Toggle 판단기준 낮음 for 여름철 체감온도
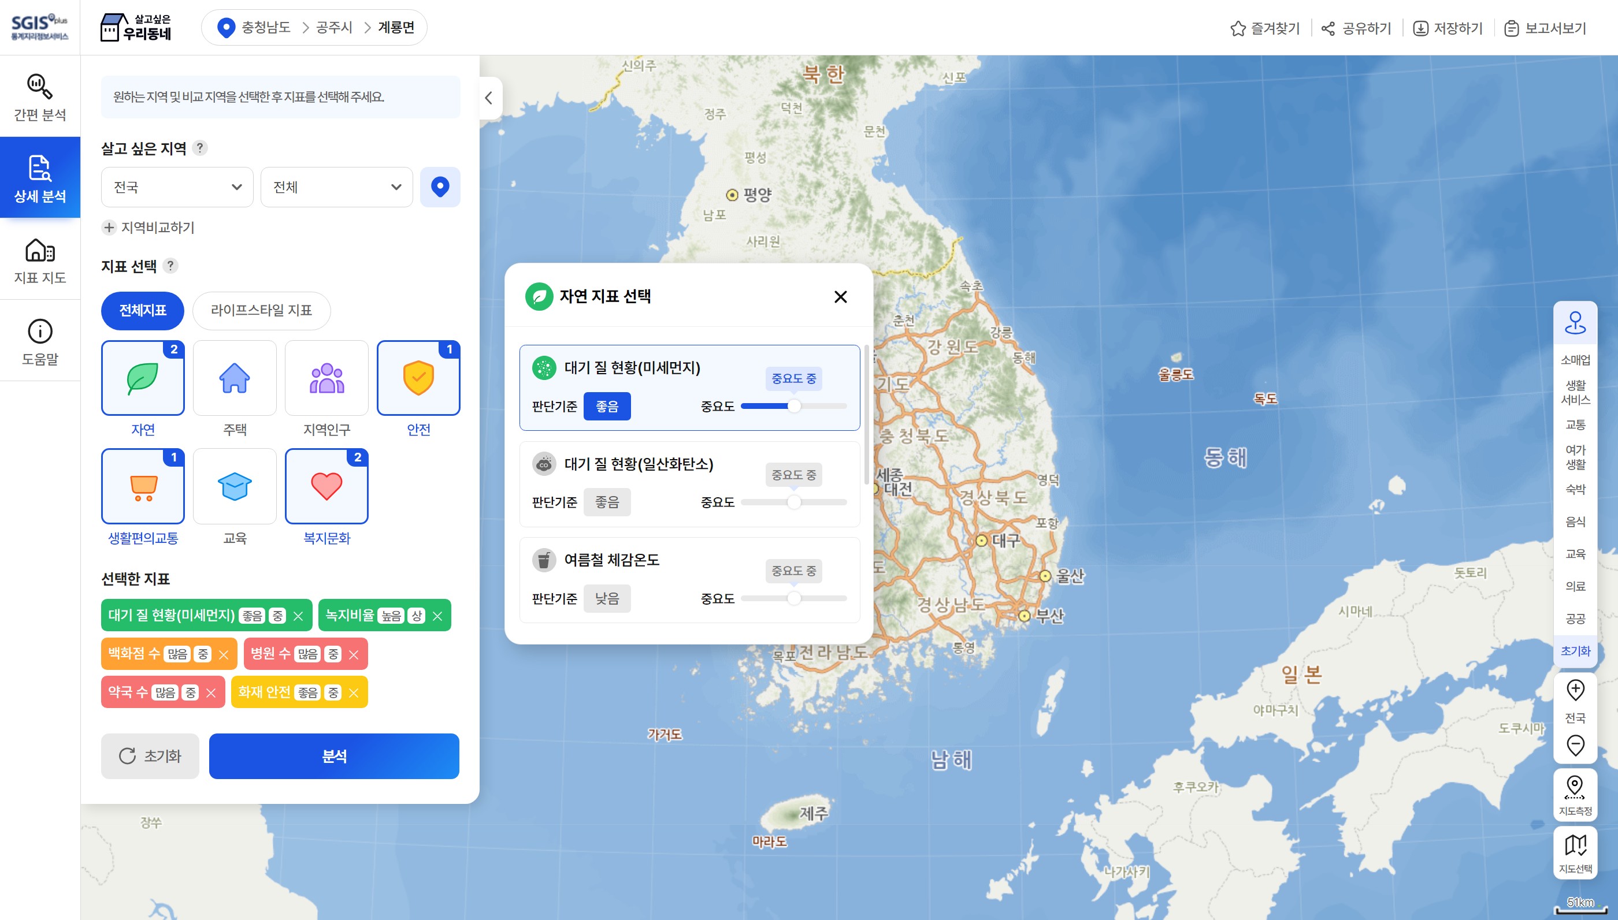1618x920 pixels. click(607, 598)
